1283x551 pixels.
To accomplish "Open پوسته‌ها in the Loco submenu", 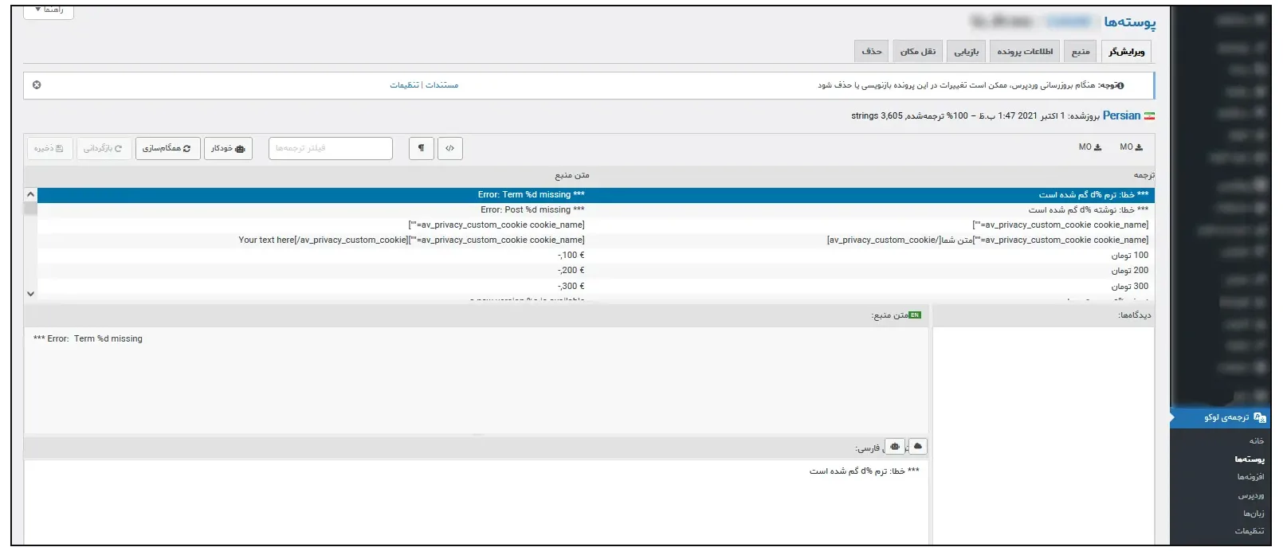I will (1250, 459).
